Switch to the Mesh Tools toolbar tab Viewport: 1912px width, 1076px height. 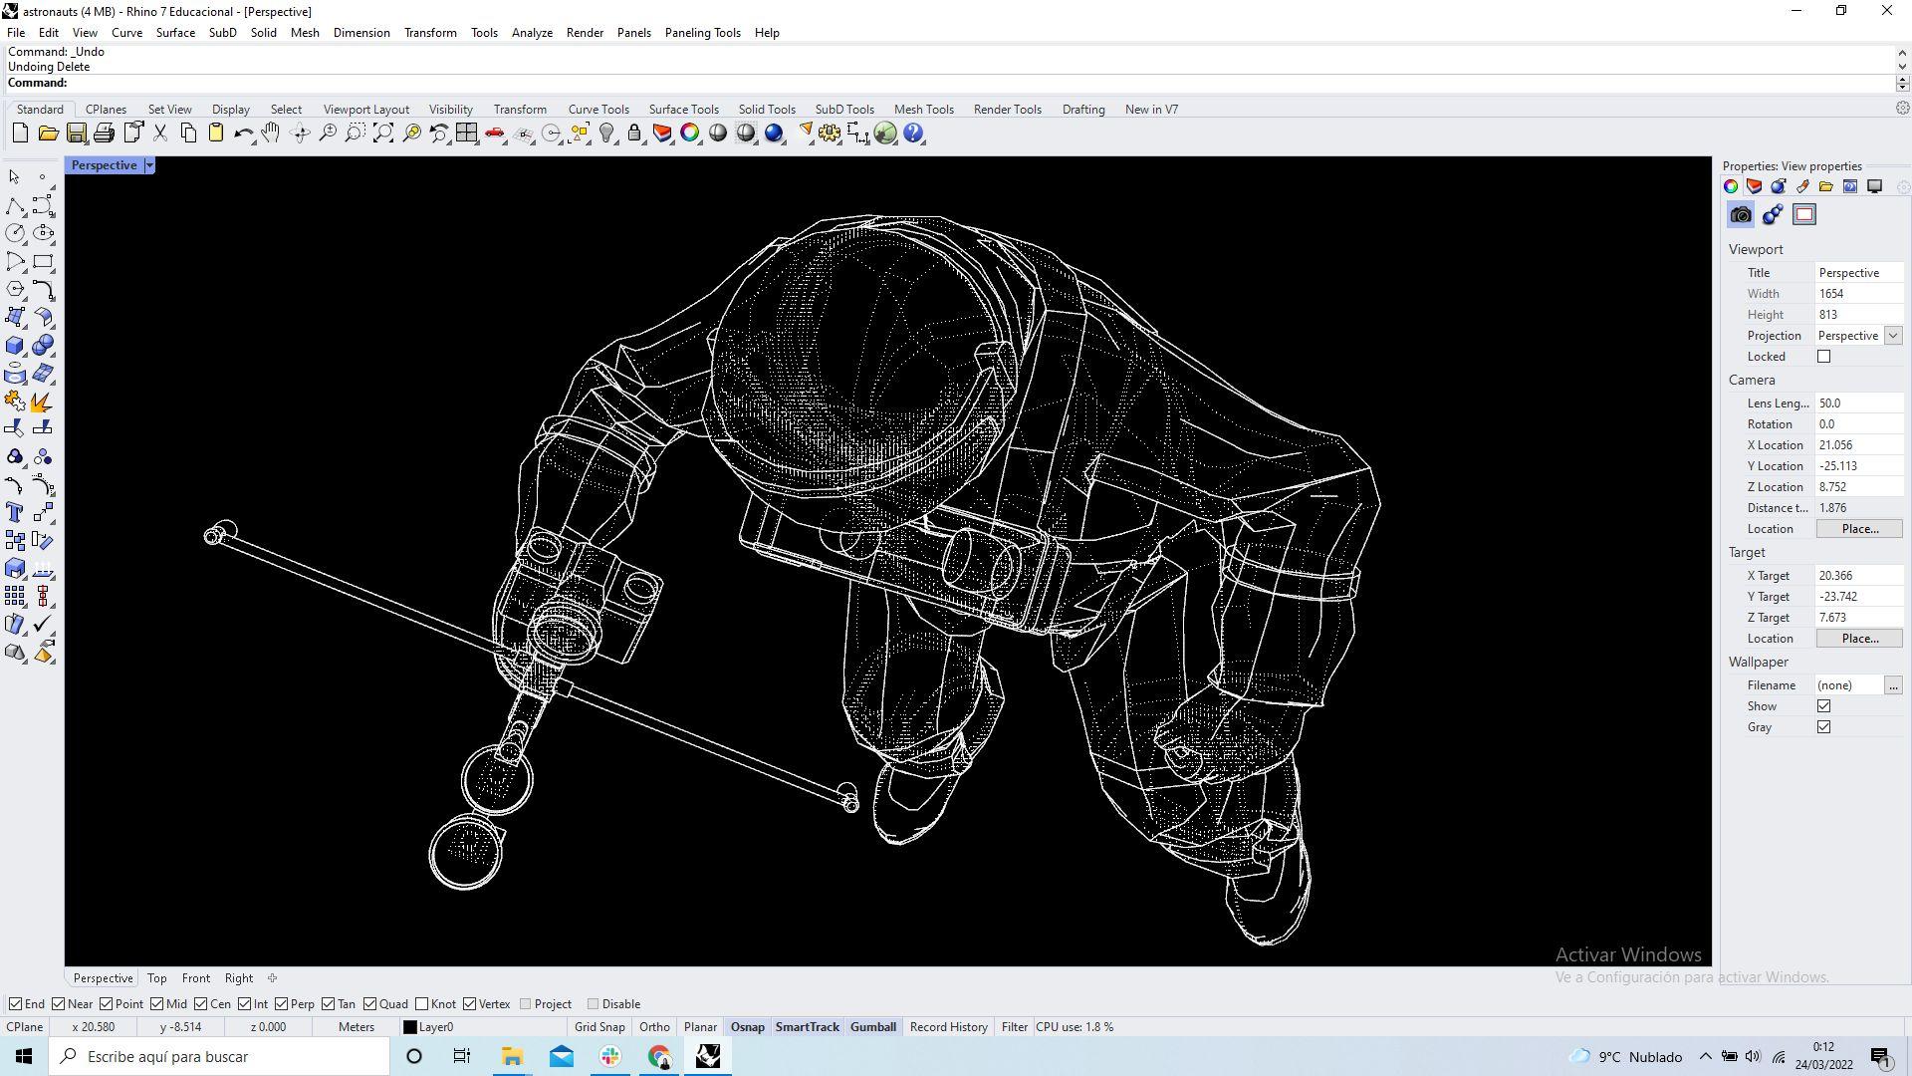pos(923,110)
